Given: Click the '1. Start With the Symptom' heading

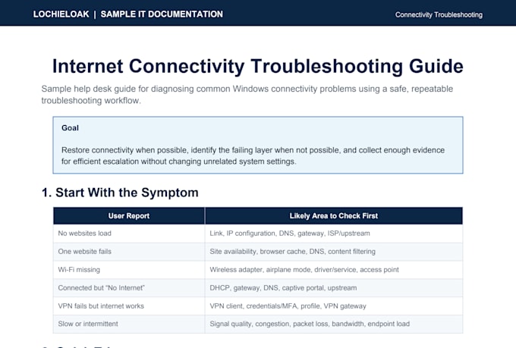Looking at the screenshot, I should pos(120,193).
